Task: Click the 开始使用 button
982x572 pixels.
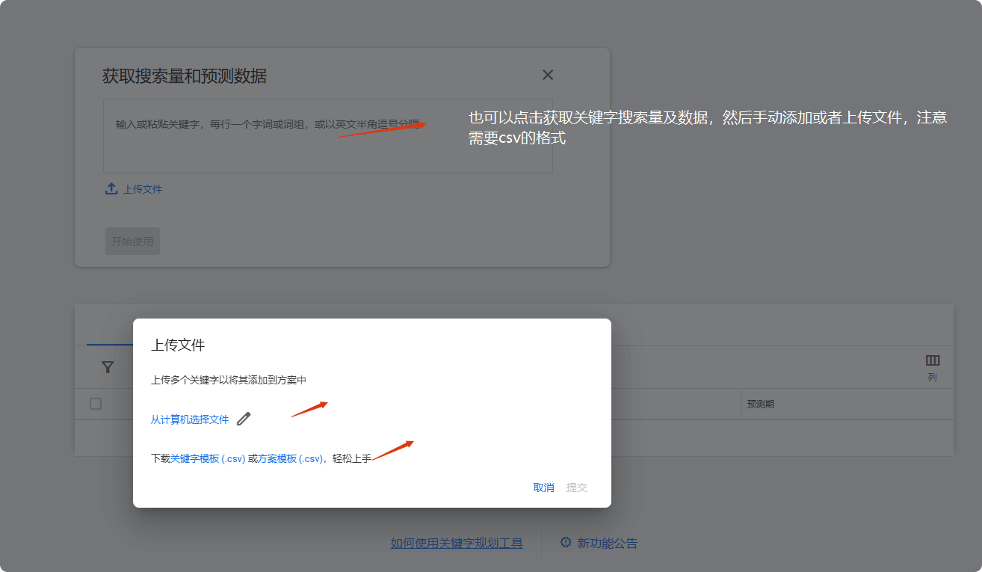Action: (132, 241)
